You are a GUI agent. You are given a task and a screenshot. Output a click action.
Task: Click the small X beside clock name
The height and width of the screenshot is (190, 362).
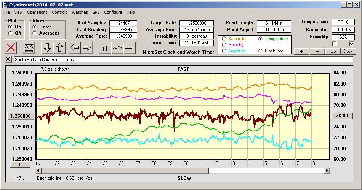[x=8, y=59]
